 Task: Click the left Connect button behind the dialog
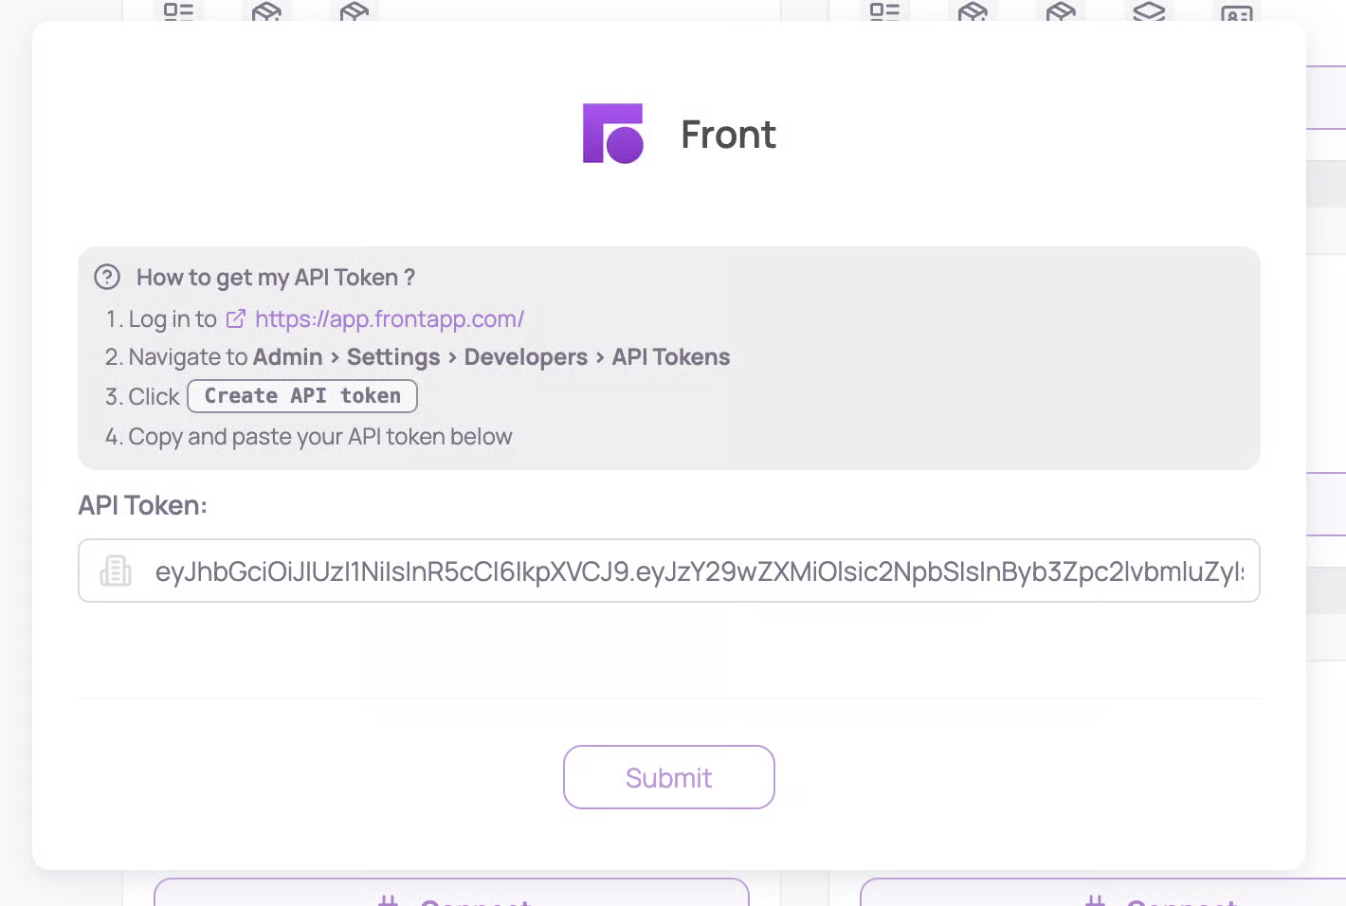pos(451,894)
